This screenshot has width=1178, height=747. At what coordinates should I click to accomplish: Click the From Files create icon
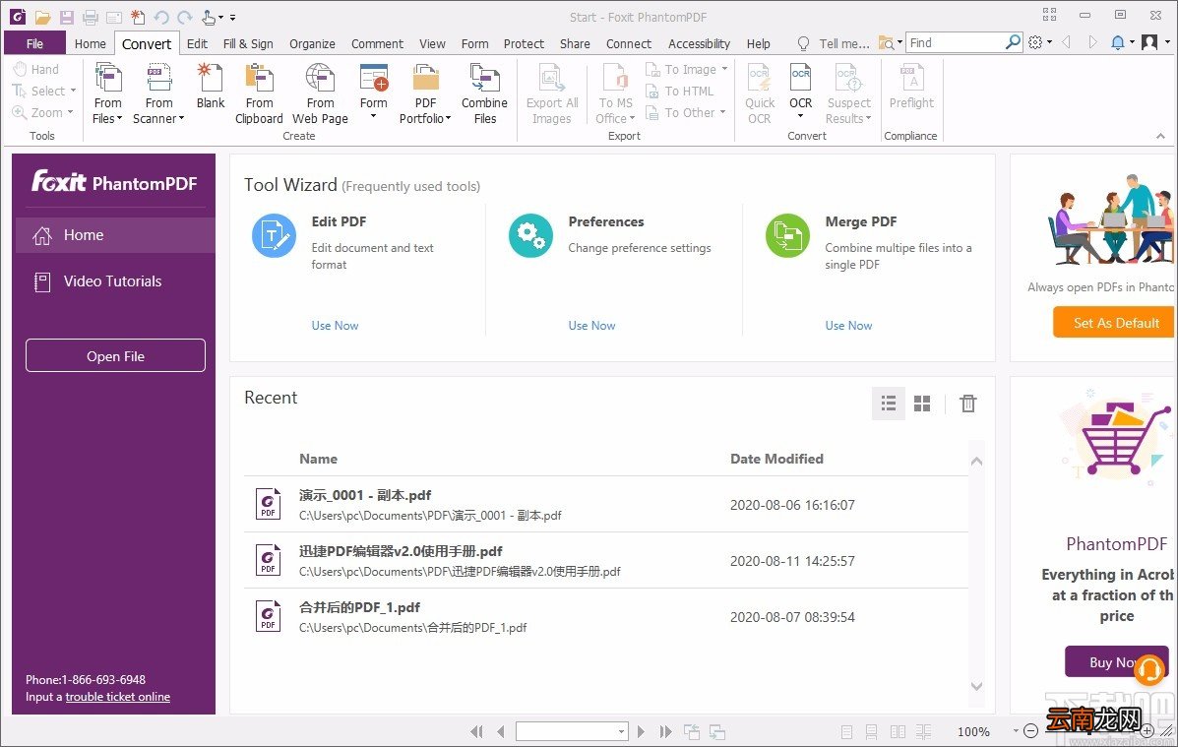(107, 78)
